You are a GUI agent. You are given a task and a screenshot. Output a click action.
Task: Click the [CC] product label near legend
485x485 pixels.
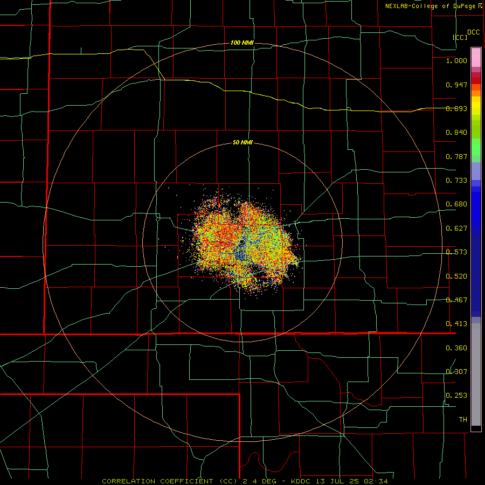460,37
